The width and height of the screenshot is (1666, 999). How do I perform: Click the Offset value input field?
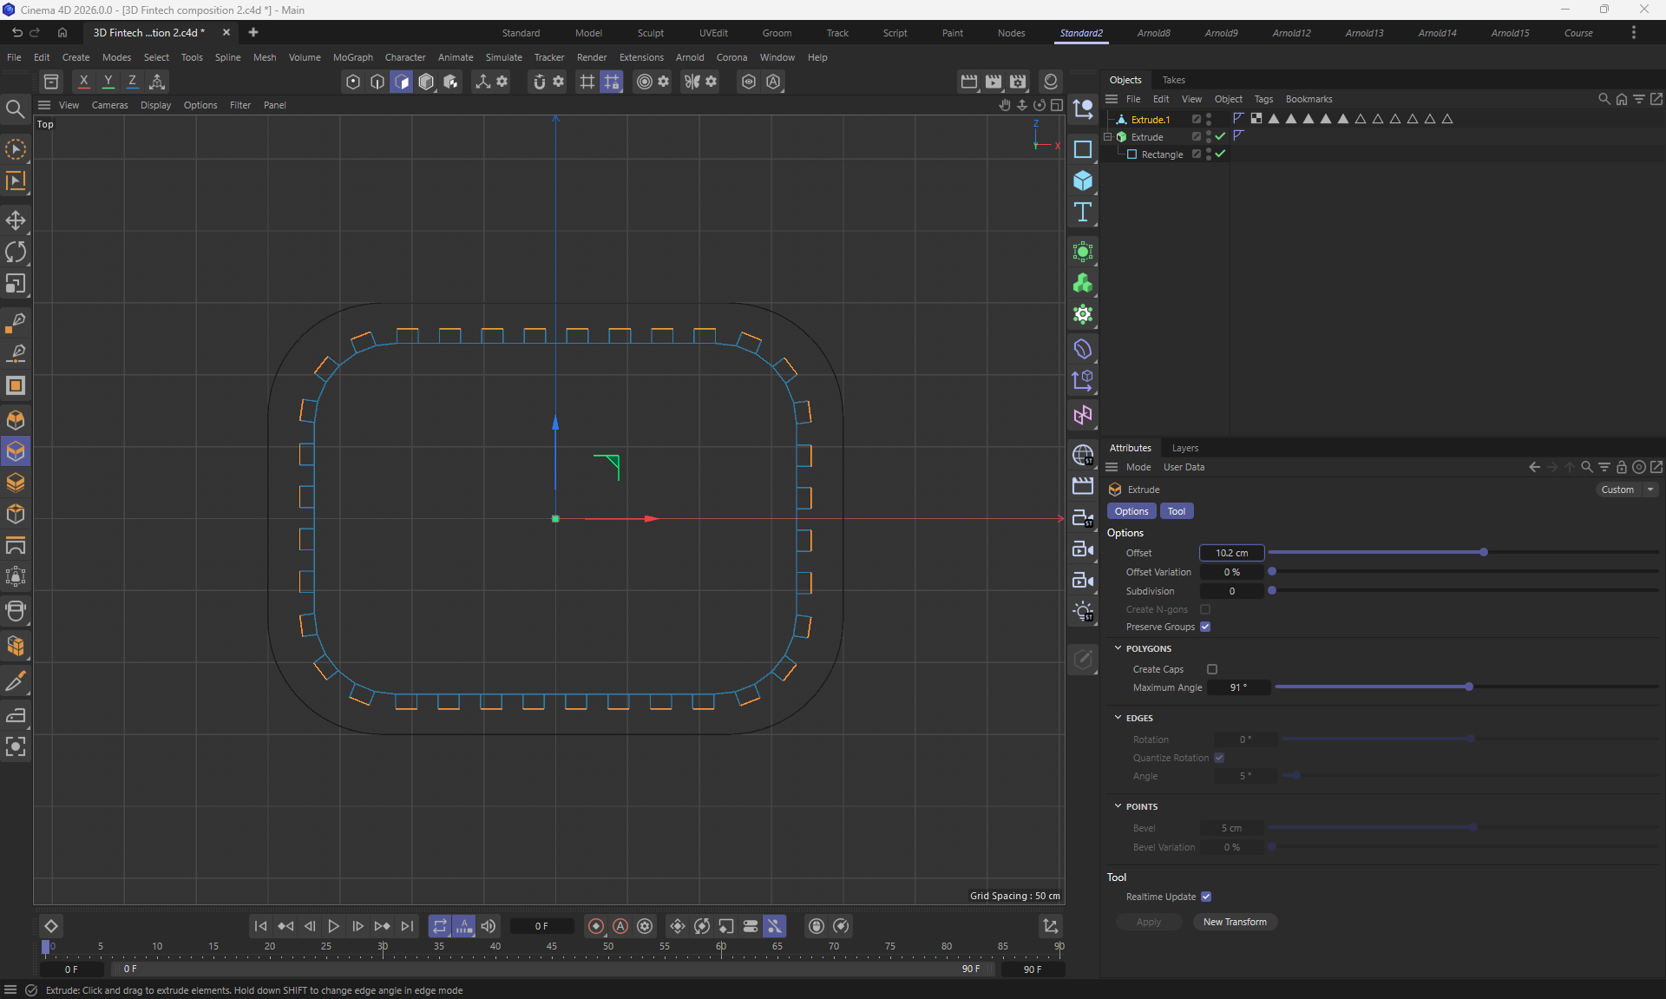coord(1231,553)
